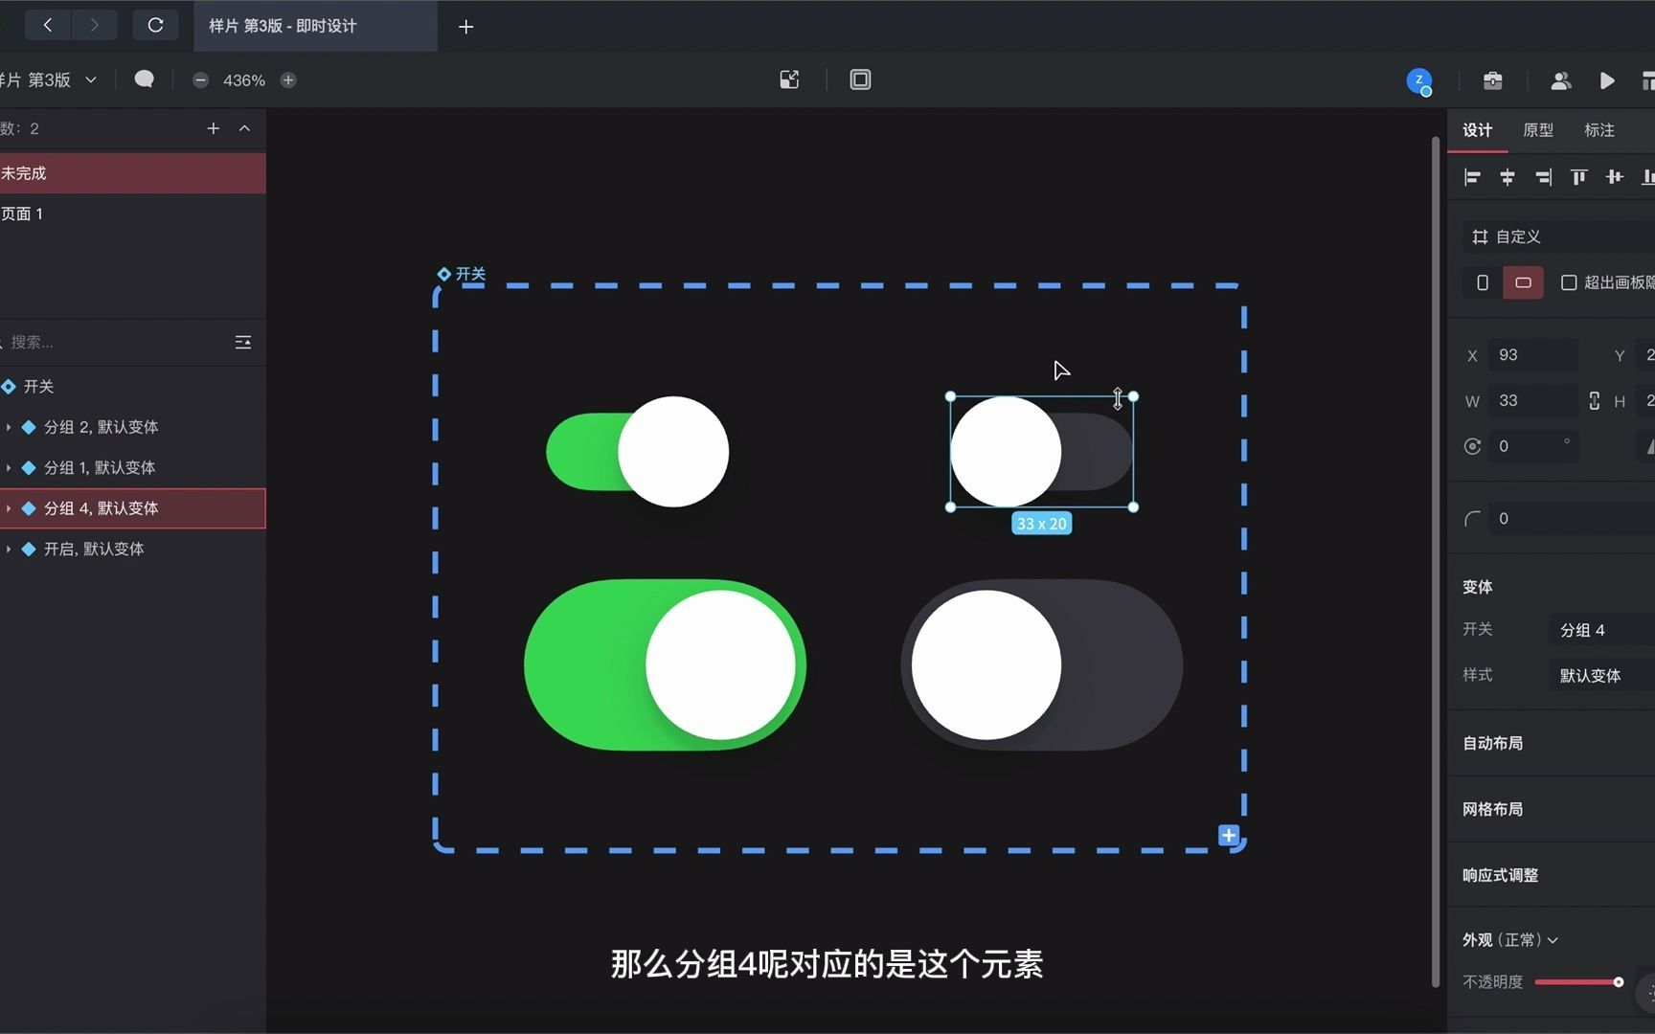Screen dimensions: 1655x1034
Task: Open the comment tool in the toolbar
Action: click(x=144, y=79)
